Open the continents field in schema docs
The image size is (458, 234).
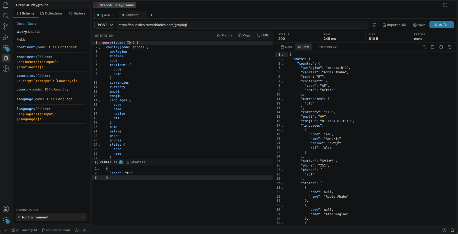point(27,57)
